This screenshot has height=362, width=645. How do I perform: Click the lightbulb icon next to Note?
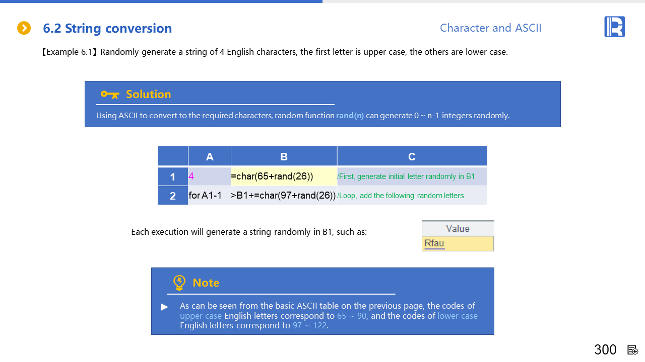coord(179,283)
